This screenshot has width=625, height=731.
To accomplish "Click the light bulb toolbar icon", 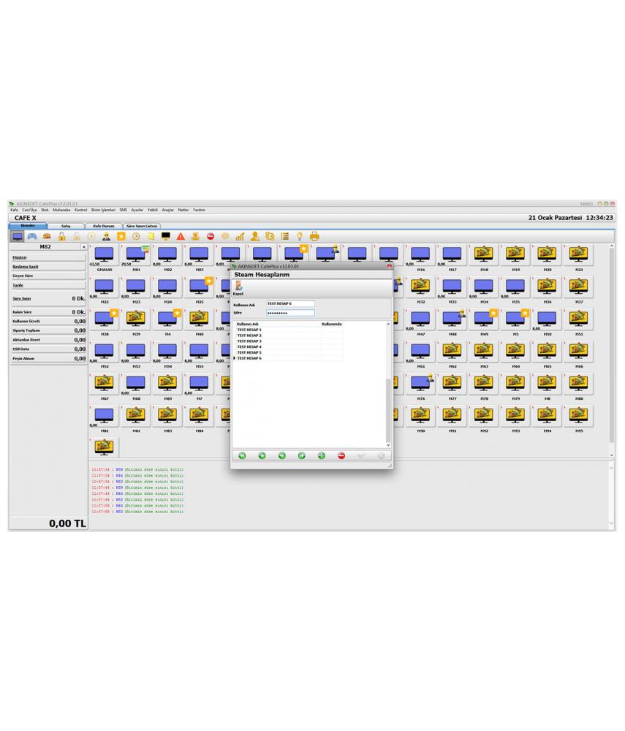I will [300, 236].
